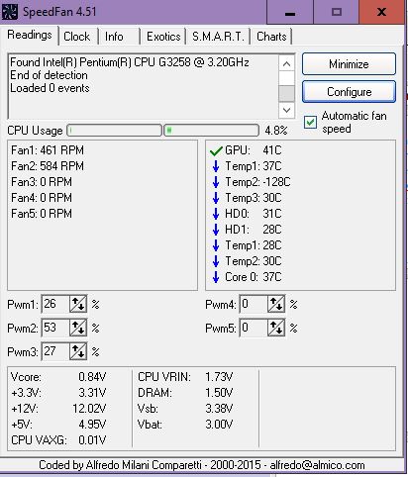
Task: Open the Exotics tab
Action: (163, 37)
